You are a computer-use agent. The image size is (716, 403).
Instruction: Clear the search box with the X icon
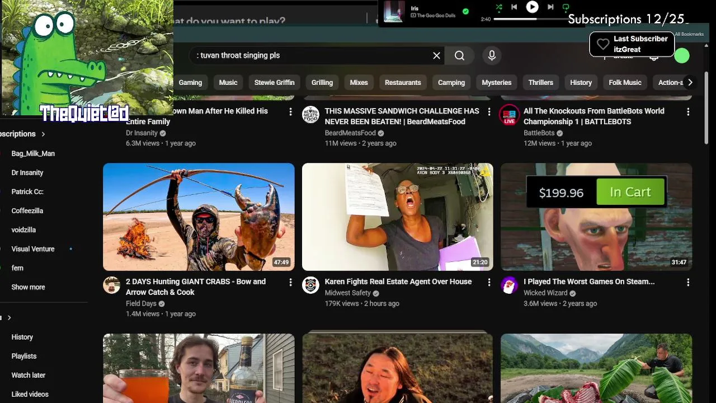436,55
